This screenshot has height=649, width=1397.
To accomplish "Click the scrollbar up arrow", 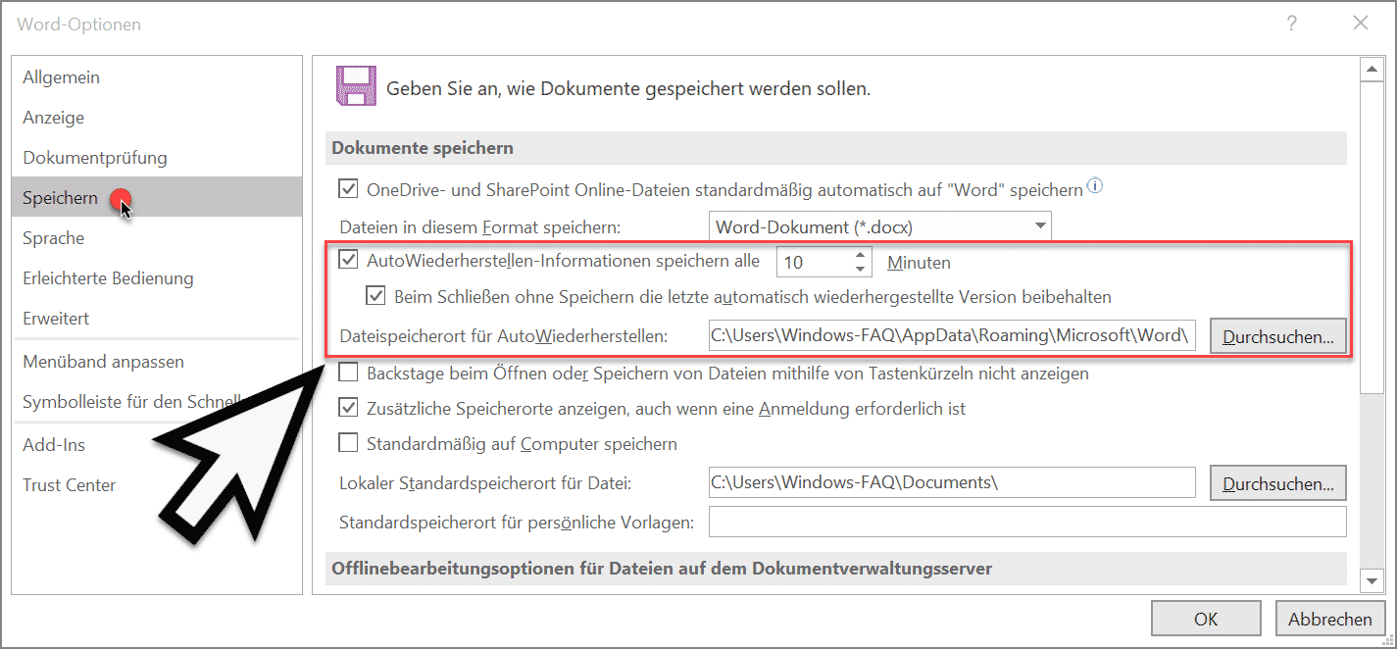I will tap(1371, 70).
